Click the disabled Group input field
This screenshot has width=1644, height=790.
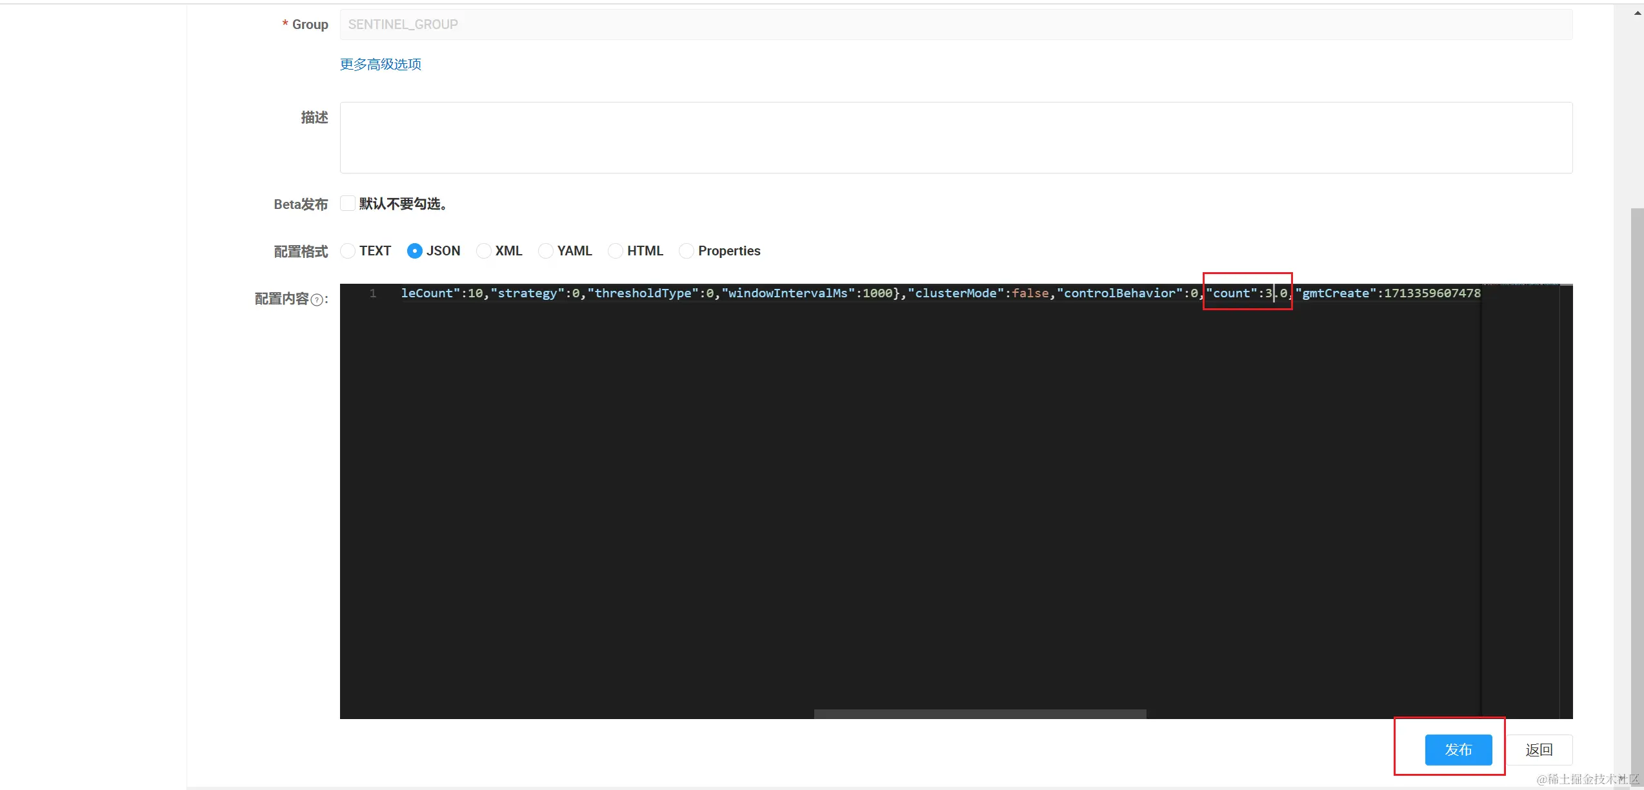[x=956, y=25]
